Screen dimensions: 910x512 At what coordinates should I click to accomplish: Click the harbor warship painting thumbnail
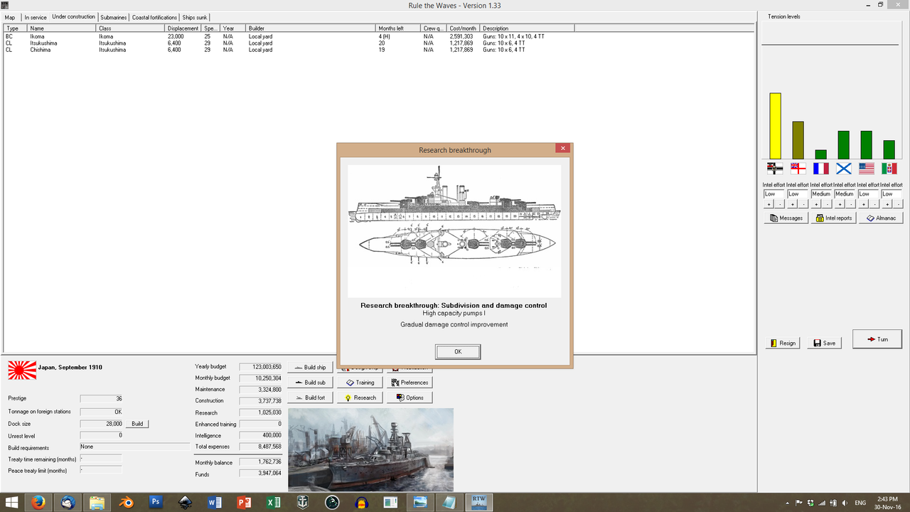coord(370,449)
